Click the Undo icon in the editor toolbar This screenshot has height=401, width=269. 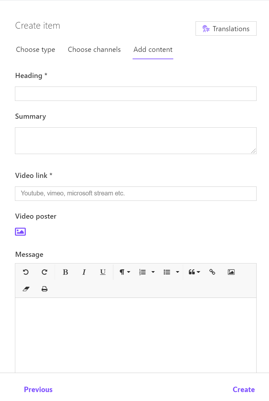[x=25, y=272]
